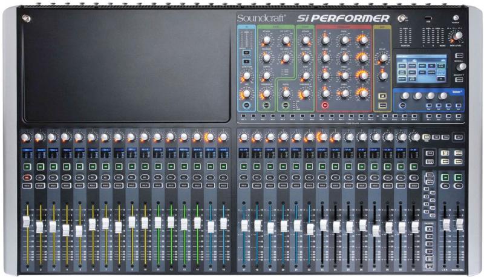This screenshot has width=484, height=277.
Task: Select the MIX 1 bus button
Action: [x=242, y=115]
